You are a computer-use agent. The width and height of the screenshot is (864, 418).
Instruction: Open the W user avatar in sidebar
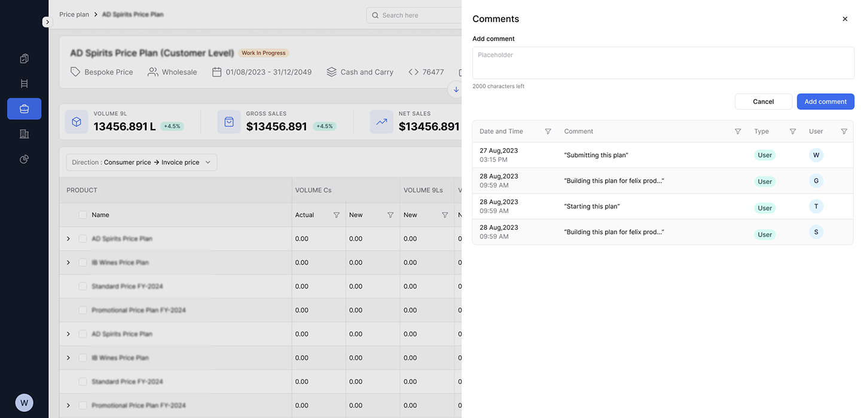click(24, 402)
